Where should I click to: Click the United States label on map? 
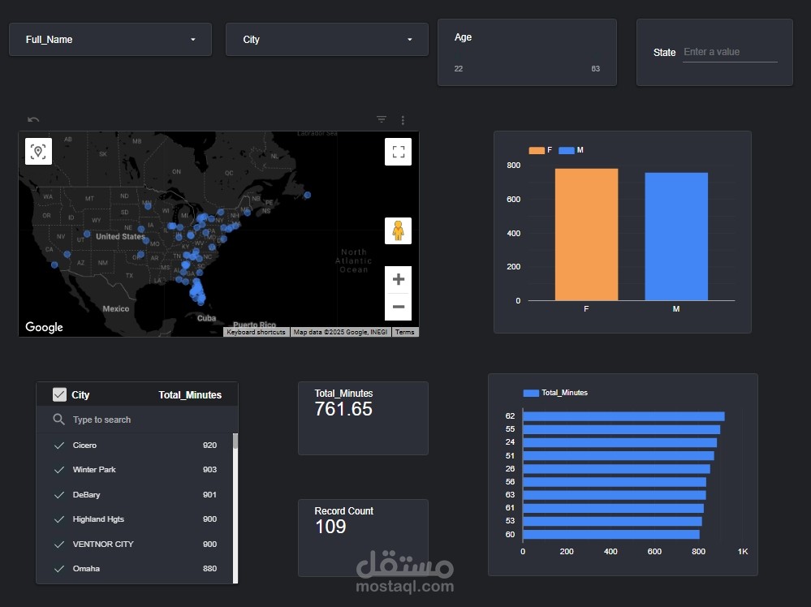(x=120, y=236)
